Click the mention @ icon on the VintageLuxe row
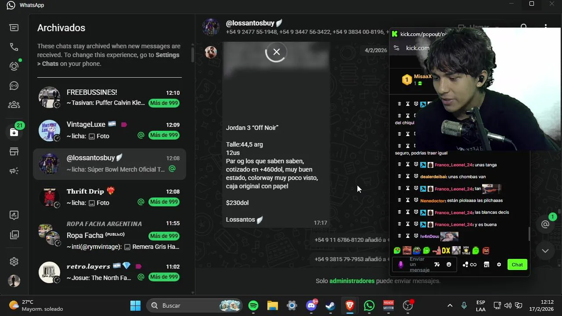Viewport: 562px width, 316px height. tap(141, 135)
